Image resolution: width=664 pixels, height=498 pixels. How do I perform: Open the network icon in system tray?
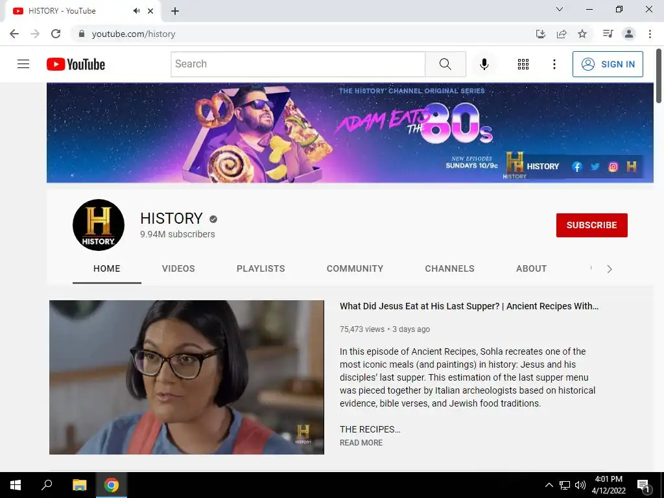(565, 485)
